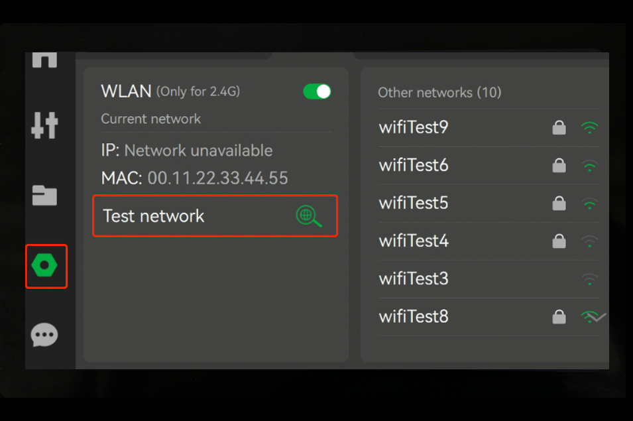
Task: Choose wifiTest4 from other networks
Action: 414,241
